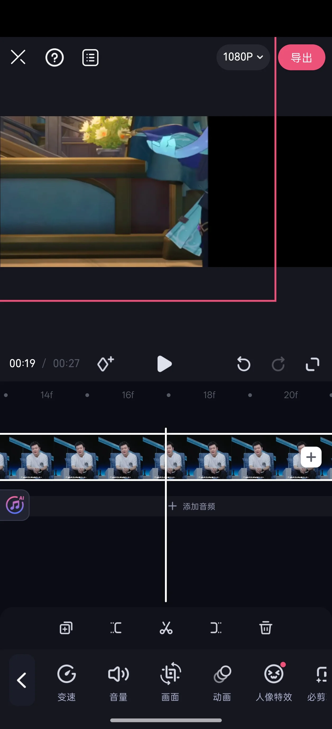332x729 pixels.
Task: Tap the 导出 export button
Action: [301, 58]
